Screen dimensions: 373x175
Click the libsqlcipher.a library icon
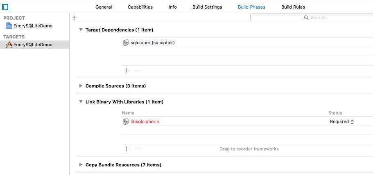126,121
